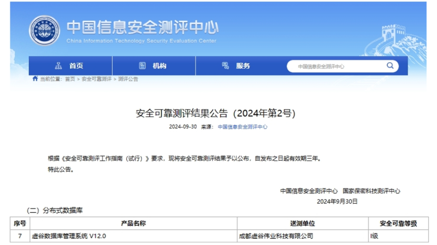Viewport: 437px width, 245px height.
Task: Click the 序号 column header
Action: click(x=20, y=223)
